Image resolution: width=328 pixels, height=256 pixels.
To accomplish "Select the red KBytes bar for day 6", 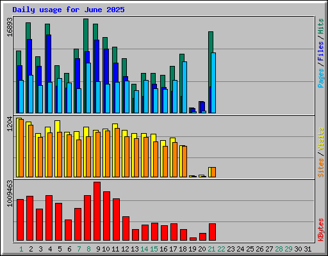I will click(x=68, y=230).
